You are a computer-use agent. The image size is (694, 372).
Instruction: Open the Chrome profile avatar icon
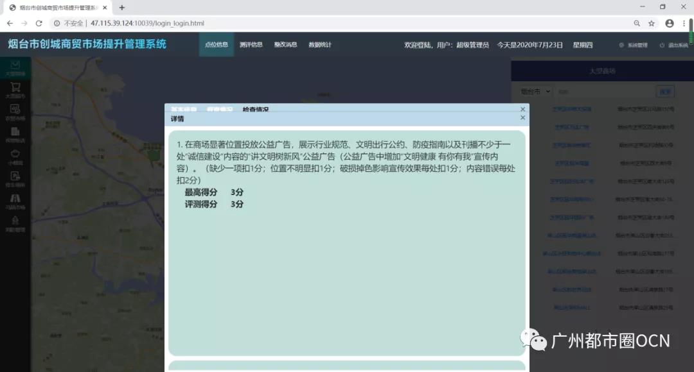point(670,23)
